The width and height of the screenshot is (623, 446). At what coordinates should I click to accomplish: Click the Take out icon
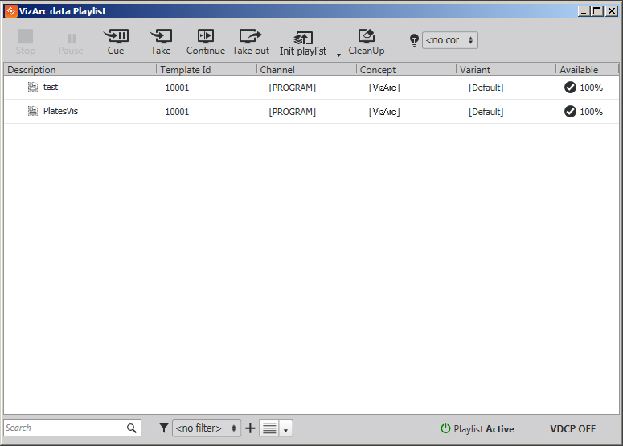251,36
